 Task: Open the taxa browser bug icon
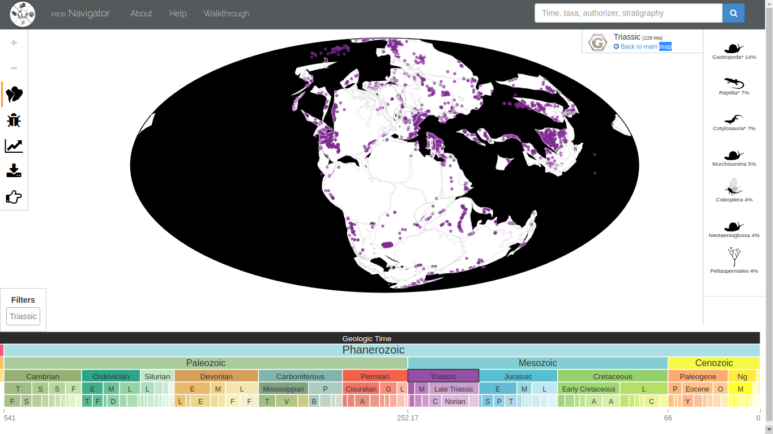pyautogui.click(x=14, y=120)
